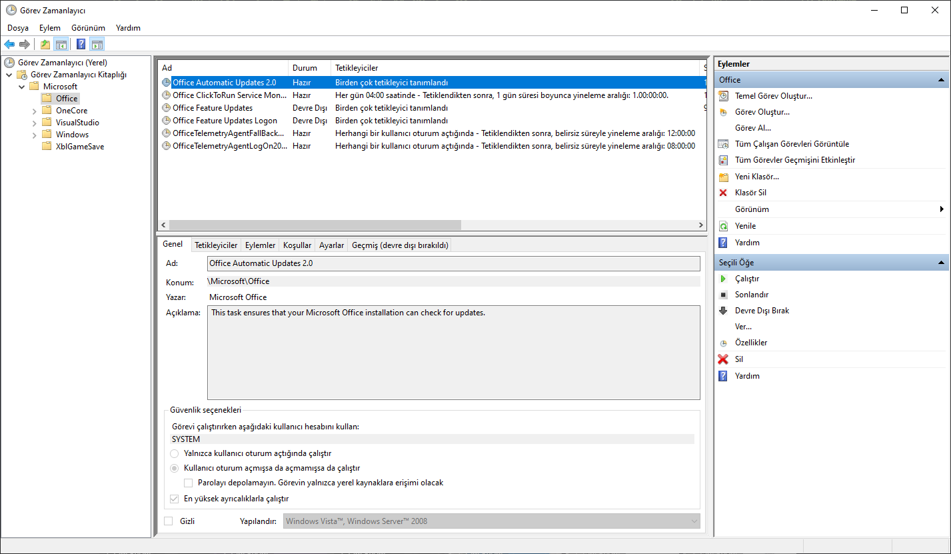This screenshot has width=951, height=554.
Task: Click the up-one-level folder toolbar icon
Action: pos(45,45)
